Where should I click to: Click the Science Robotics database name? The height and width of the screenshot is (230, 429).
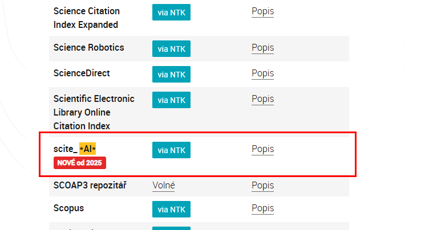click(88, 48)
